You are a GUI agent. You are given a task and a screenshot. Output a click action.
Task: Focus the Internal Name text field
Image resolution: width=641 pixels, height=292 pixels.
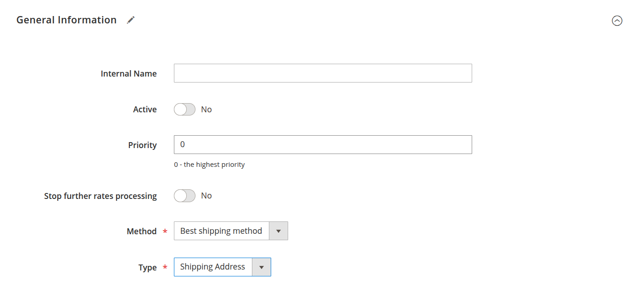click(323, 73)
